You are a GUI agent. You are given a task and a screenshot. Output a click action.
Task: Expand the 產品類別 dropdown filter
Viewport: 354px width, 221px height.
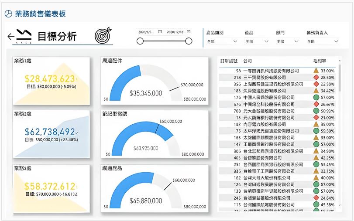coord(235,41)
